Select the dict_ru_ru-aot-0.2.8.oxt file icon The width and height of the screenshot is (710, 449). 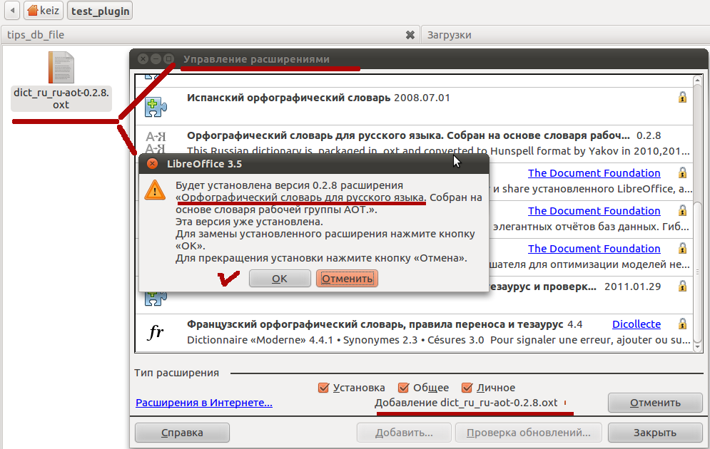61,68
